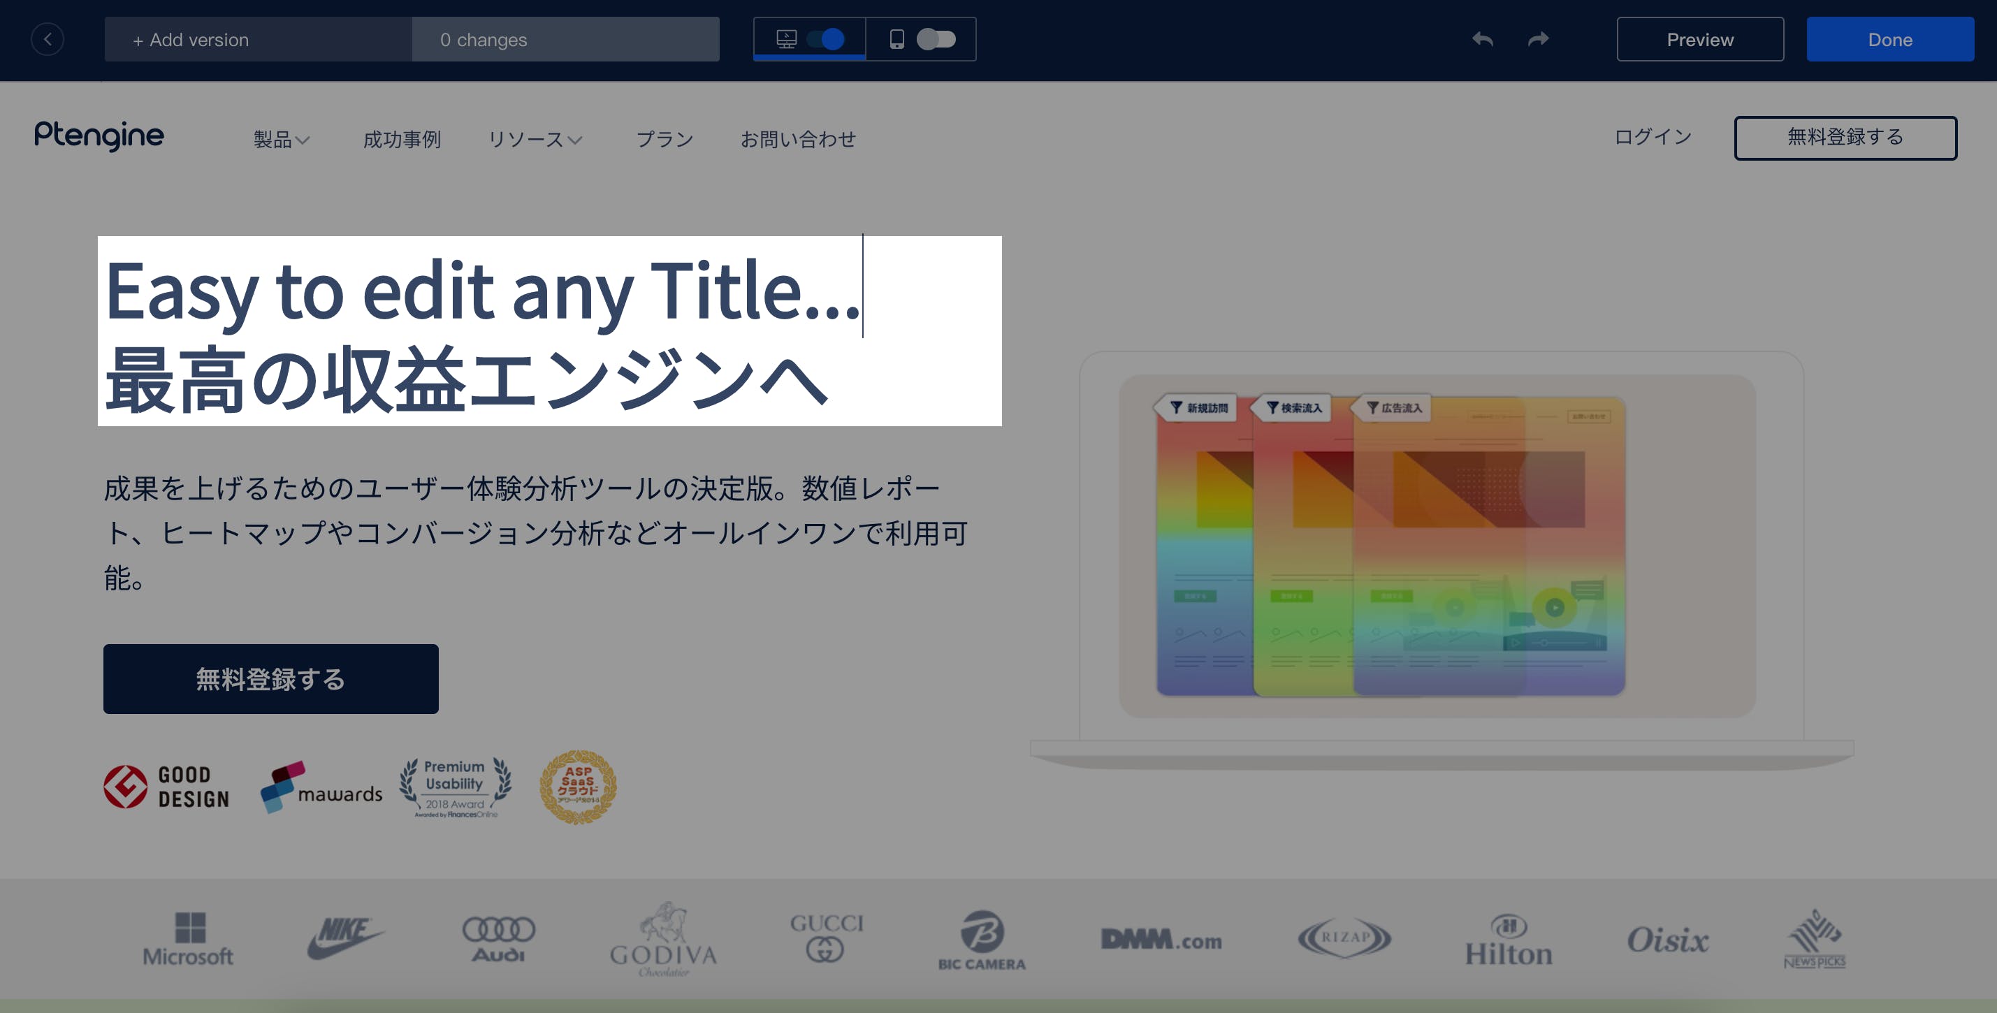Click the undo arrow icon
The image size is (1997, 1013).
point(1482,40)
